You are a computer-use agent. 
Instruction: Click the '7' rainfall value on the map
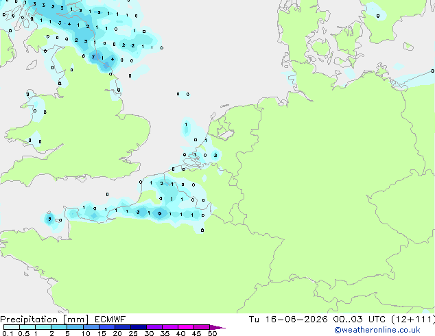[x=93, y=57]
